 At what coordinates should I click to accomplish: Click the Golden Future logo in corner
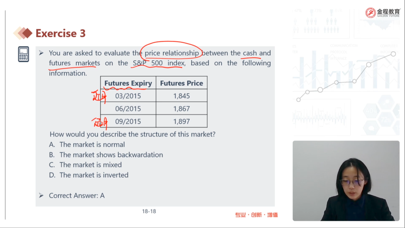pyautogui.click(x=382, y=13)
